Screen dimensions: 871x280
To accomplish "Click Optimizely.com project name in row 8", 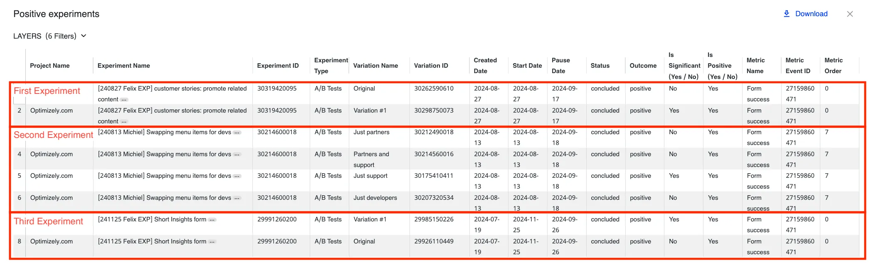I will 52,241.
